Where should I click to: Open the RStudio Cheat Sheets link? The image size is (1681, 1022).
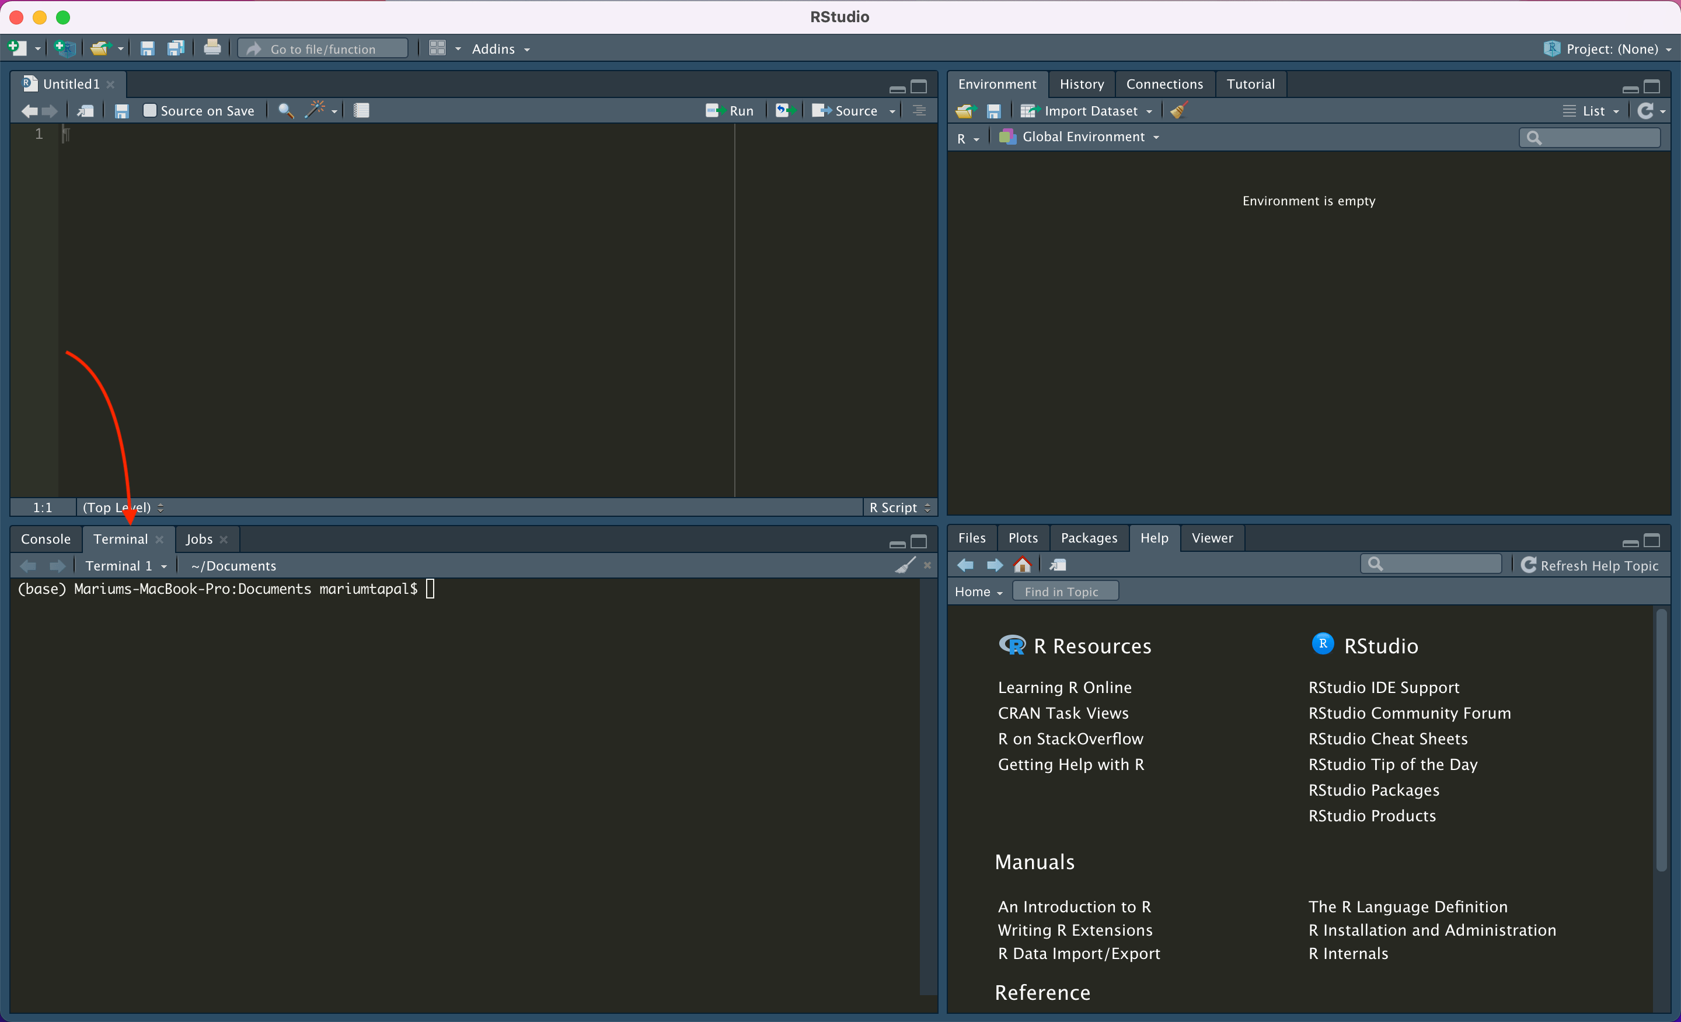(1387, 738)
